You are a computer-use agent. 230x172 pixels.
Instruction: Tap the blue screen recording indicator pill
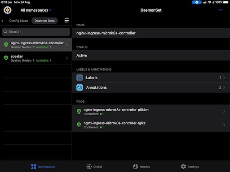(x=197, y=2)
